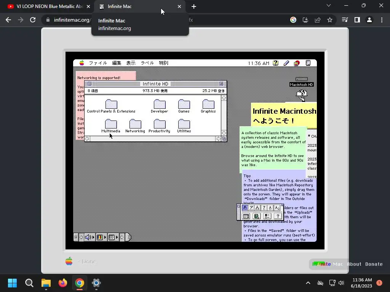
Task: Select the Multimedia folder
Action: click(x=111, y=126)
